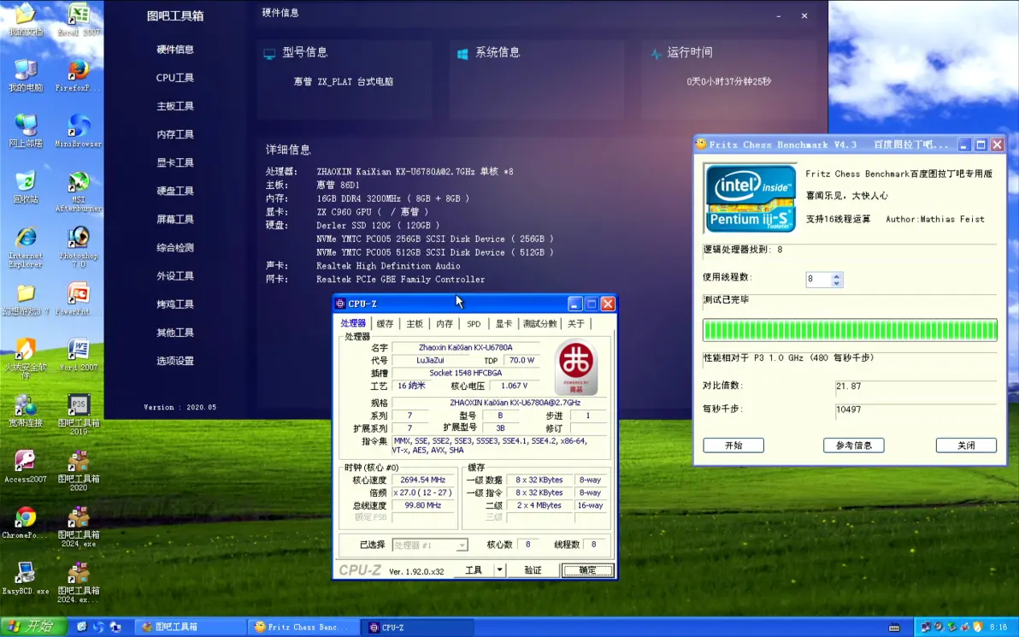Click the CPU-Z title bar icon

(340, 304)
